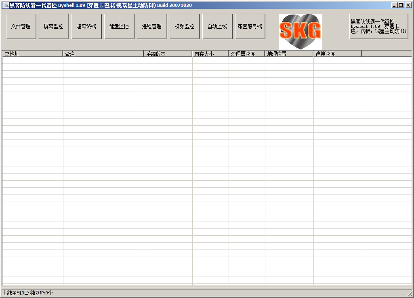This screenshot has width=414, height=298.
Task: Open 进程管理 from the toolbar
Action: click(152, 27)
